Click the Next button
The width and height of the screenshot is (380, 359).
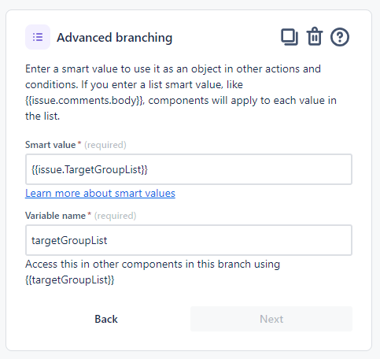[271, 319]
